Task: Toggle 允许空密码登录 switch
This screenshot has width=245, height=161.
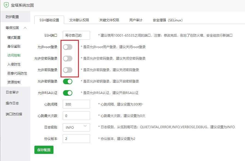Action: click(x=68, y=58)
